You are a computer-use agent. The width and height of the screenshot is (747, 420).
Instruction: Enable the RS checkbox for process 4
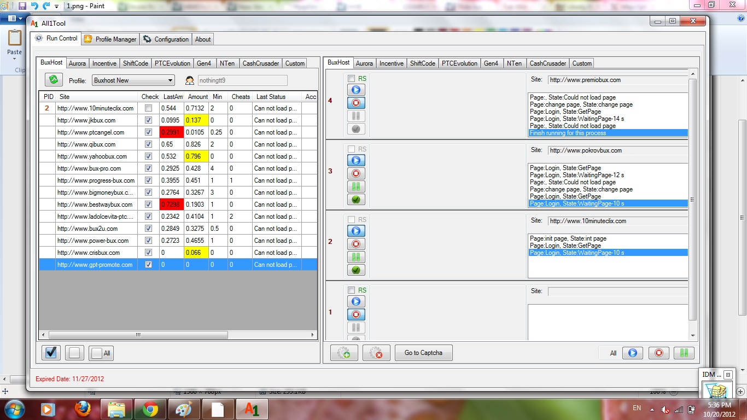tap(351, 79)
